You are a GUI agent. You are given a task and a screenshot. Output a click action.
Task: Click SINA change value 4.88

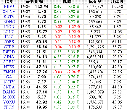point(57,57)
